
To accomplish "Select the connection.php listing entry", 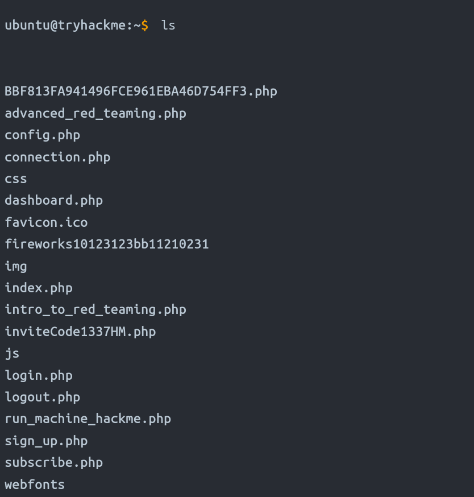I will 57,157.
